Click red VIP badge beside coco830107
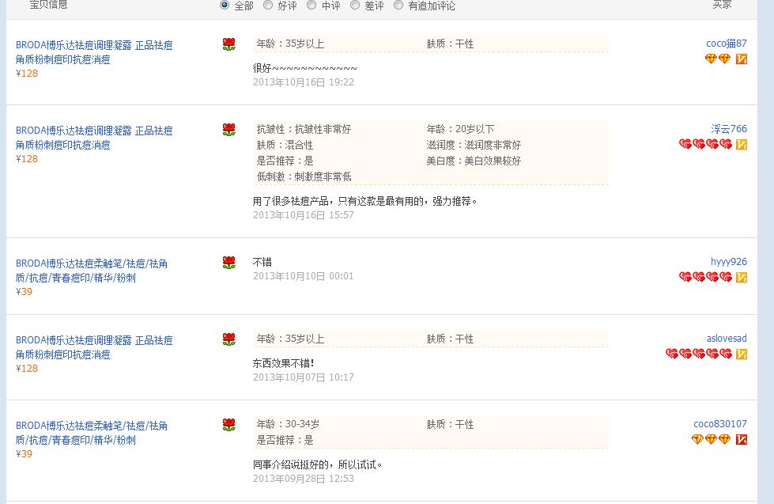This screenshot has height=504, width=774. 742,439
